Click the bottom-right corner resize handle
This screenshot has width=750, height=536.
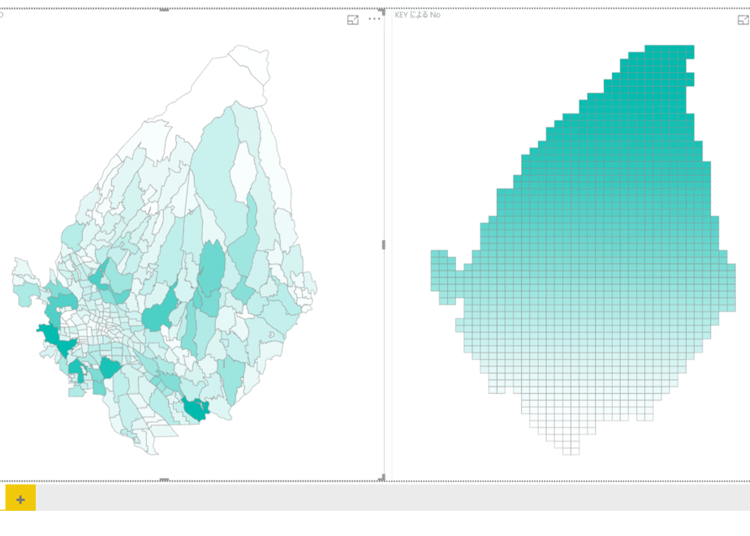[381, 478]
